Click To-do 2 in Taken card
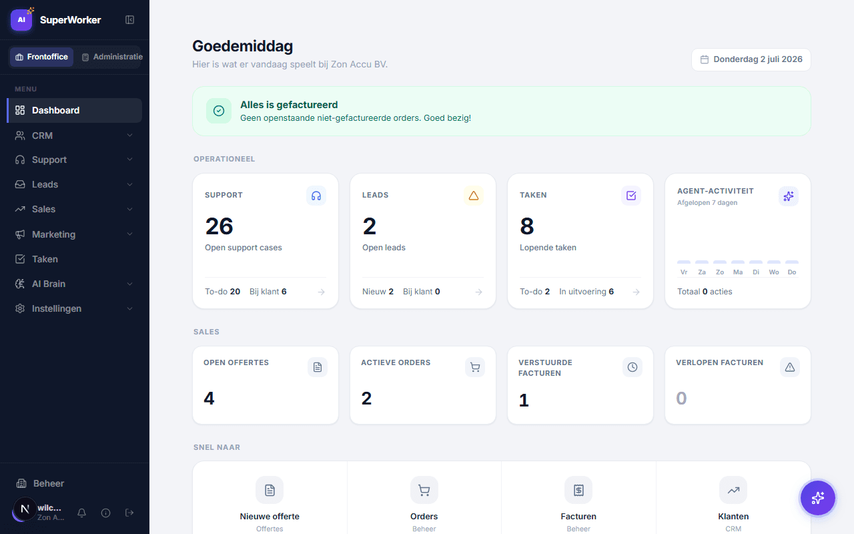The width and height of the screenshot is (854, 534). (x=535, y=292)
